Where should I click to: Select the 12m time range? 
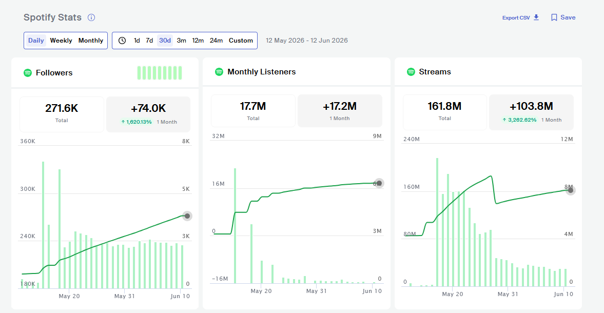tap(198, 41)
